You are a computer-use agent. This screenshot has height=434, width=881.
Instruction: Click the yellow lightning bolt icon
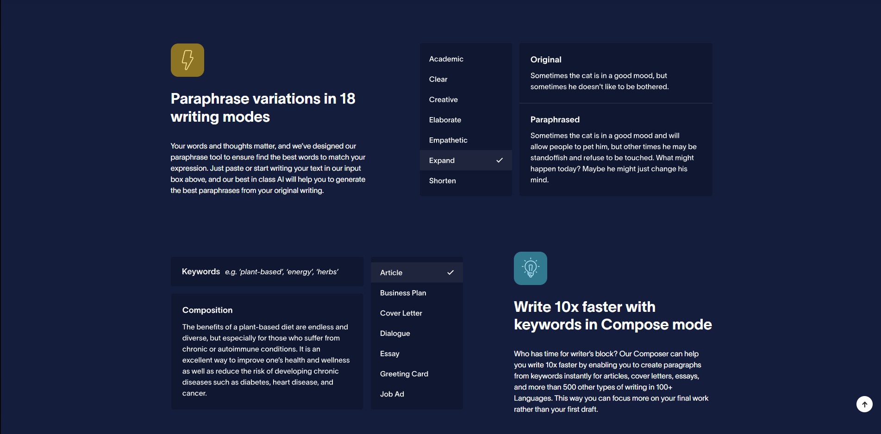[x=187, y=60]
